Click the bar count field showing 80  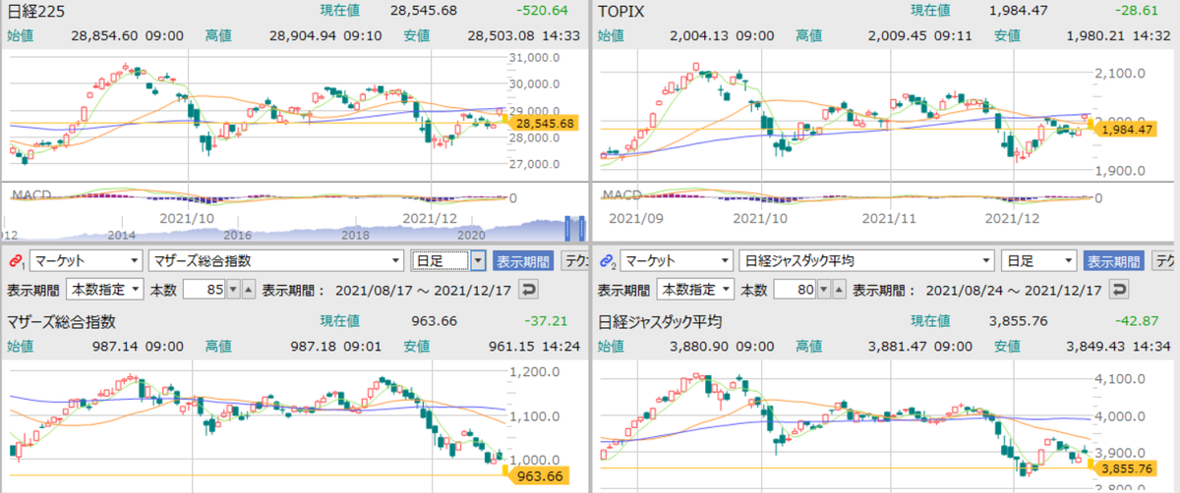click(x=795, y=291)
